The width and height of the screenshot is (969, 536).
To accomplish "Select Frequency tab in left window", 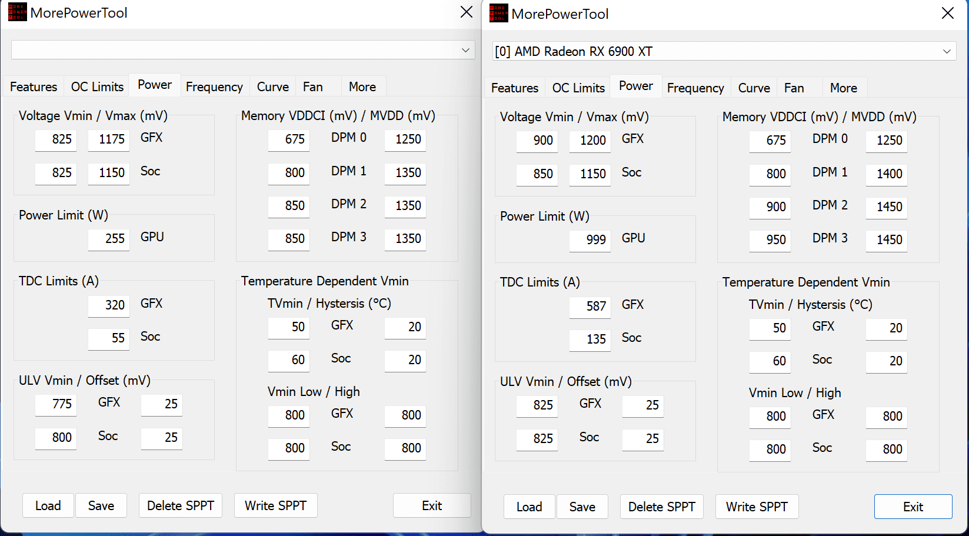I will pos(214,86).
